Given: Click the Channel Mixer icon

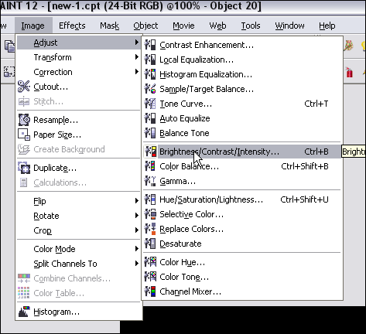Looking at the screenshot, I should coord(150,291).
